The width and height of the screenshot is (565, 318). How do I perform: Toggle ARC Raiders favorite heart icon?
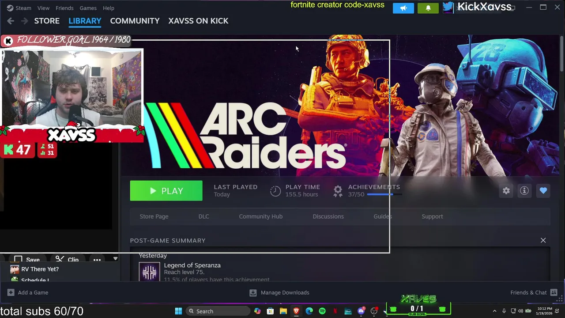coord(543,191)
